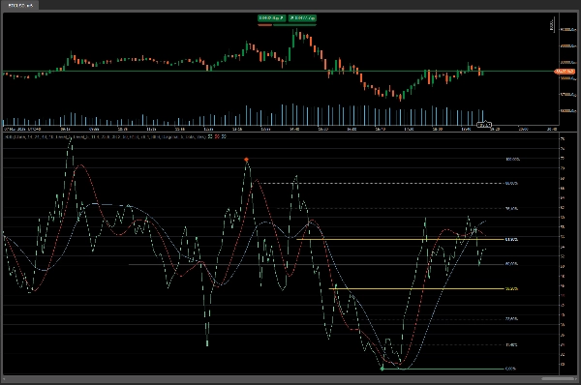581x385 pixels.
Task: Click the 100.00% Fibonacci level label
Action: coord(513,160)
